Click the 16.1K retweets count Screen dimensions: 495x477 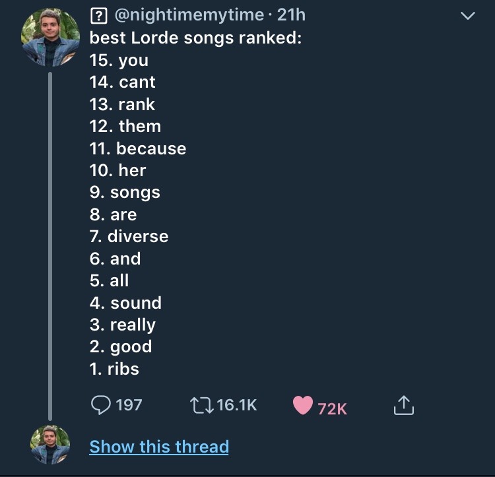coord(236,404)
